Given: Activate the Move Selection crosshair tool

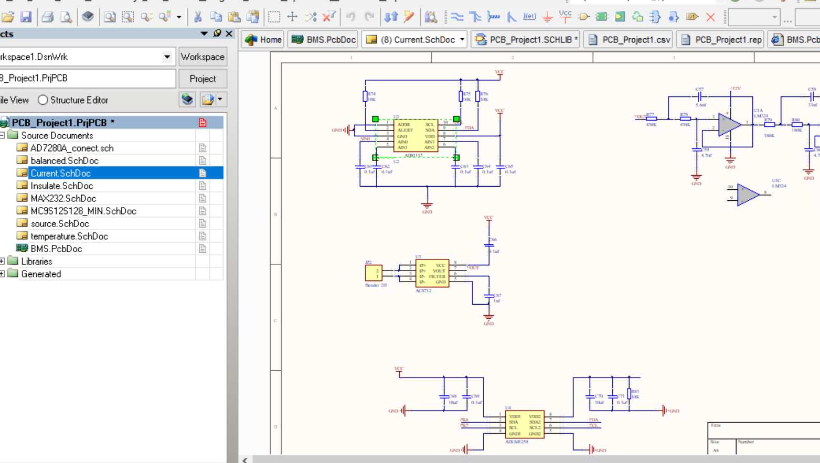Looking at the screenshot, I should pyautogui.click(x=292, y=17).
